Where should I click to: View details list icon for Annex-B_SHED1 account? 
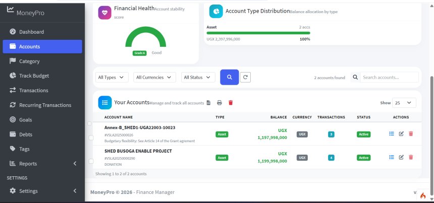[x=391, y=134]
